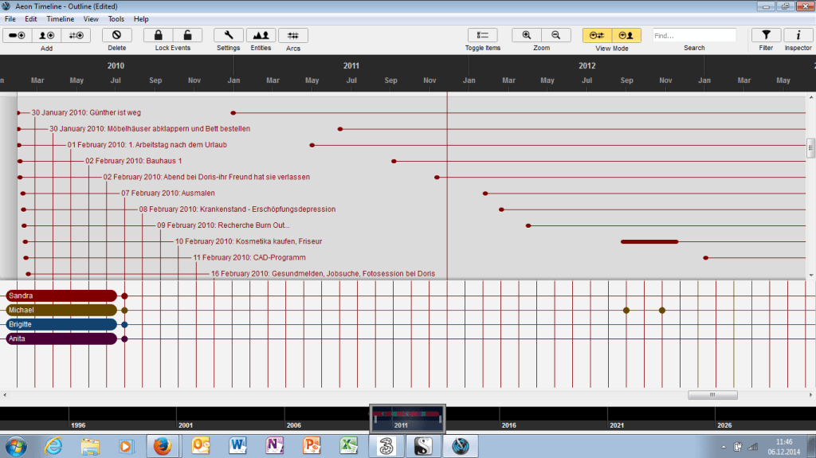This screenshot has width=816, height=458.
Task: Zoom out with the magnifier minus icon
Action: coord(556,35)
